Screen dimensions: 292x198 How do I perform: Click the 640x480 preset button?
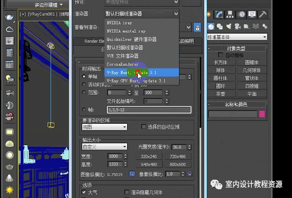(149, 164)
